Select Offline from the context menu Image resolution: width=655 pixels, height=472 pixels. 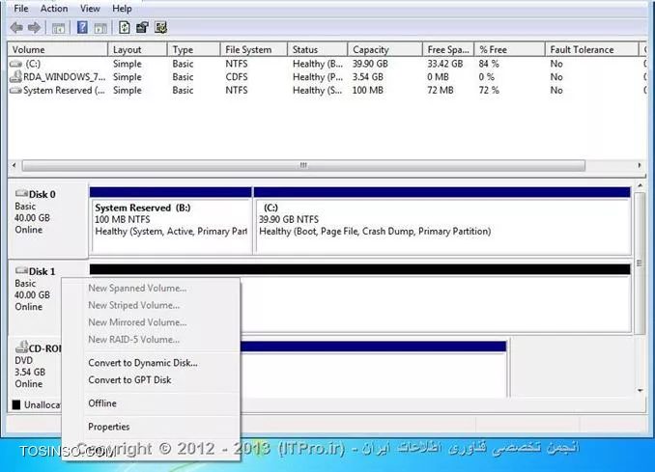point(102,403)
